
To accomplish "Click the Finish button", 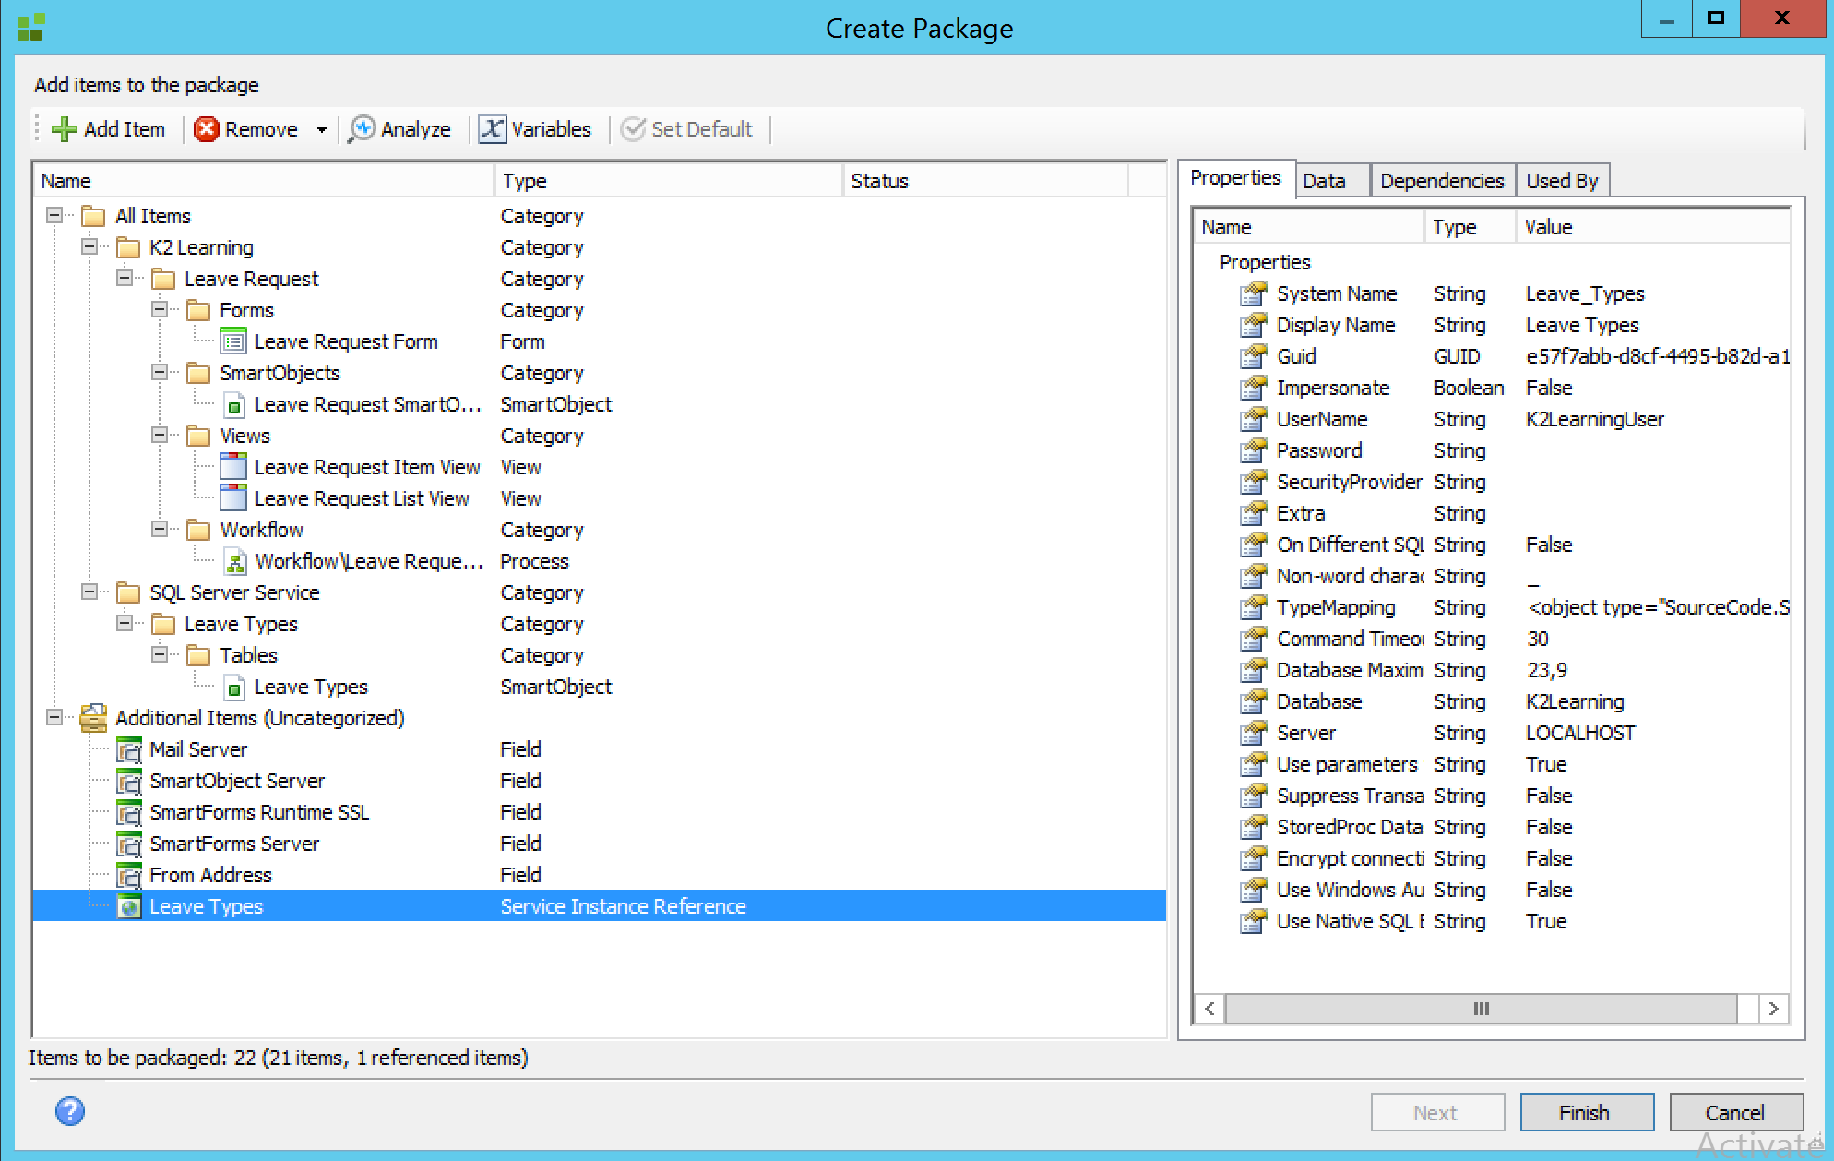I will pyautogui.click(x=1586, y=1112).
